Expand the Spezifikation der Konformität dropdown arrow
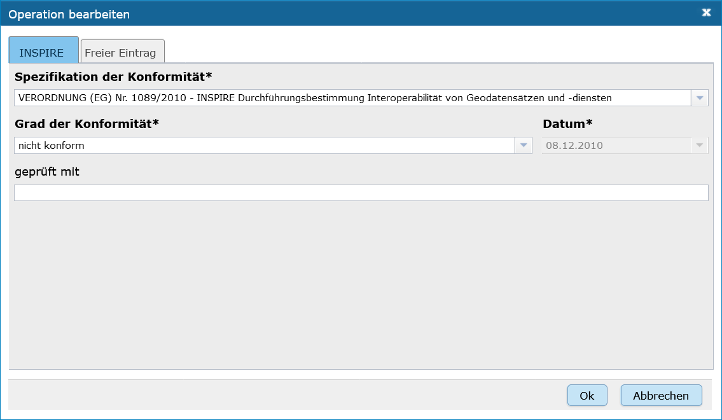This screenshot has height=420, width=722. pos(700,97)
